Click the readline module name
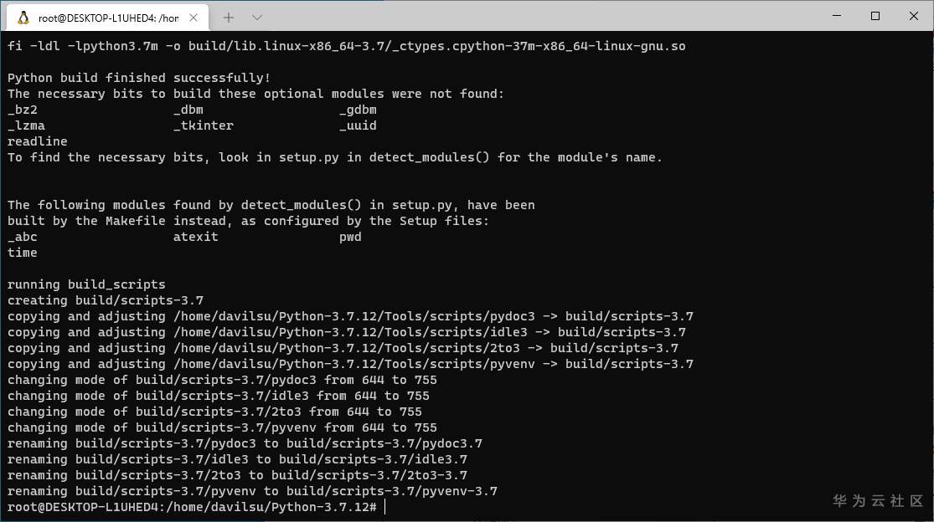 38,141
